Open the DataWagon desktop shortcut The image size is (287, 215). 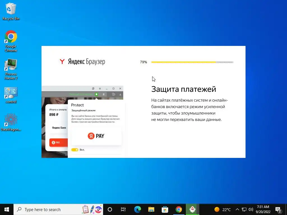pos(11,122)
